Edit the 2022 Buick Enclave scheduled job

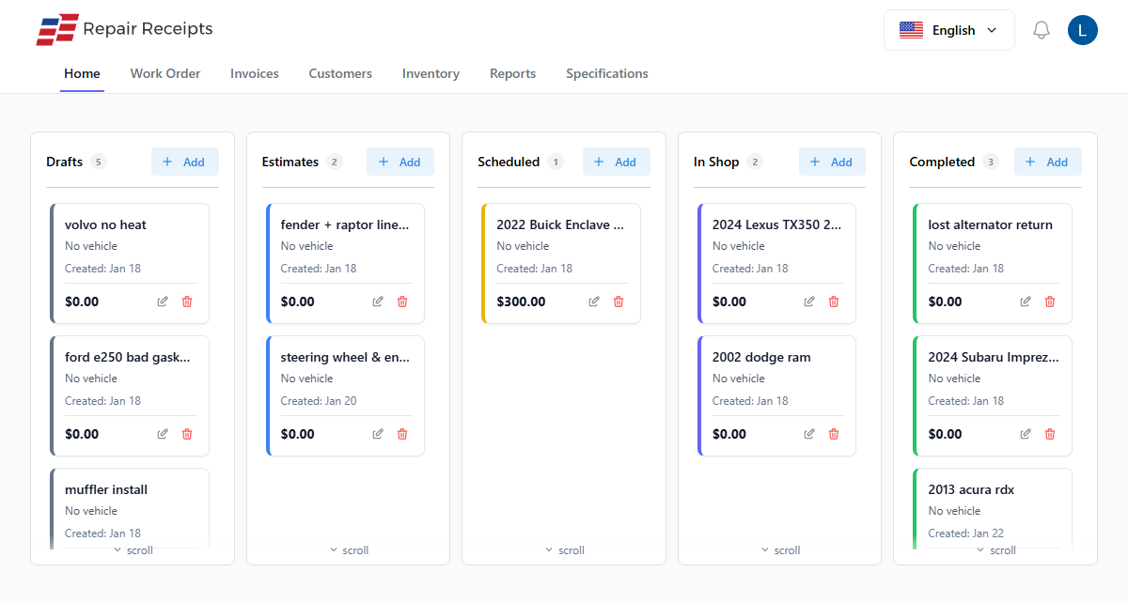(x=593, y=301)
